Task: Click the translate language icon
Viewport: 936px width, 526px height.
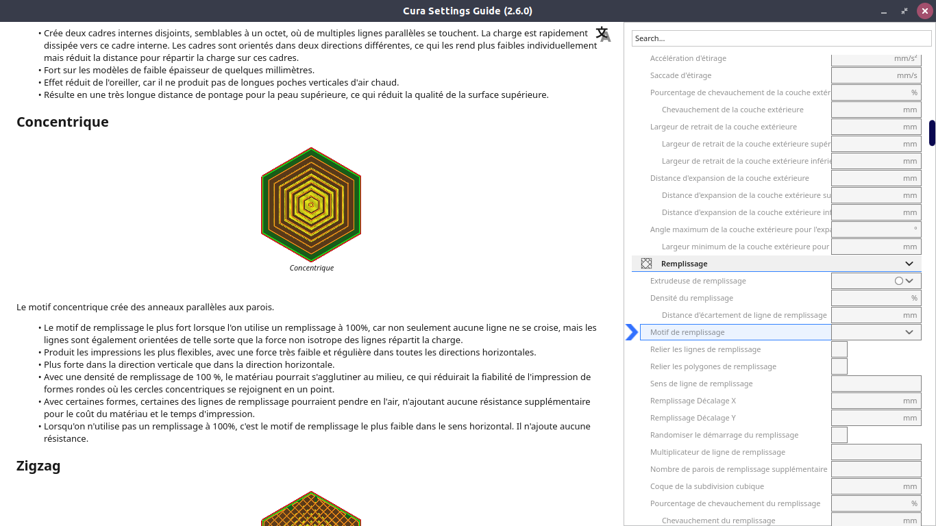Action: [603, 34]
